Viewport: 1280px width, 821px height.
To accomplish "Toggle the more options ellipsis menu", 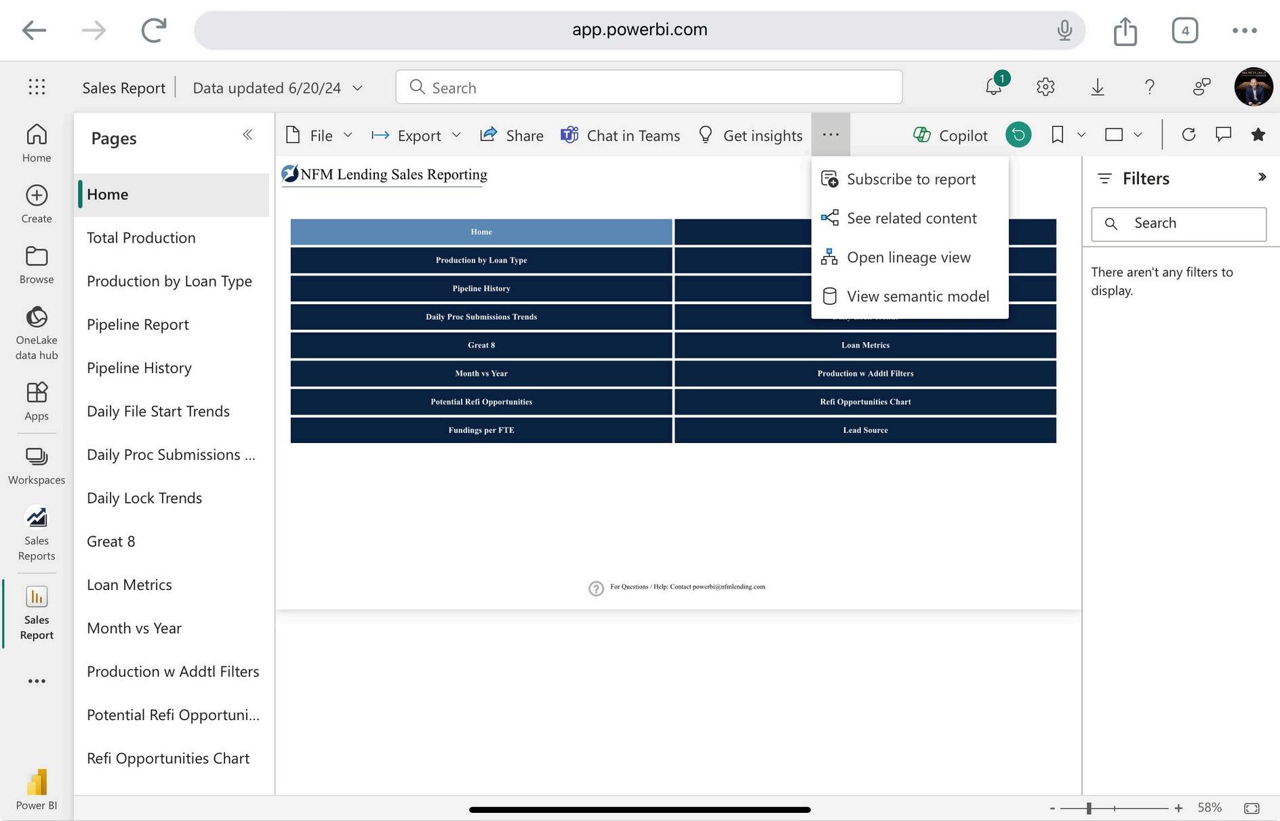I will tap(831, 135).
